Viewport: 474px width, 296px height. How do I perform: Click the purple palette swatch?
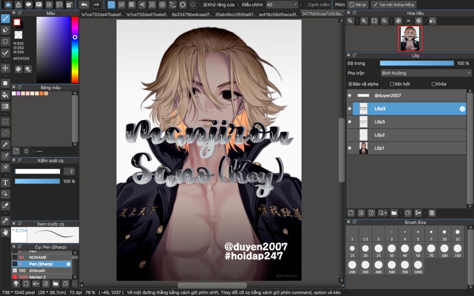coord(18,93)
